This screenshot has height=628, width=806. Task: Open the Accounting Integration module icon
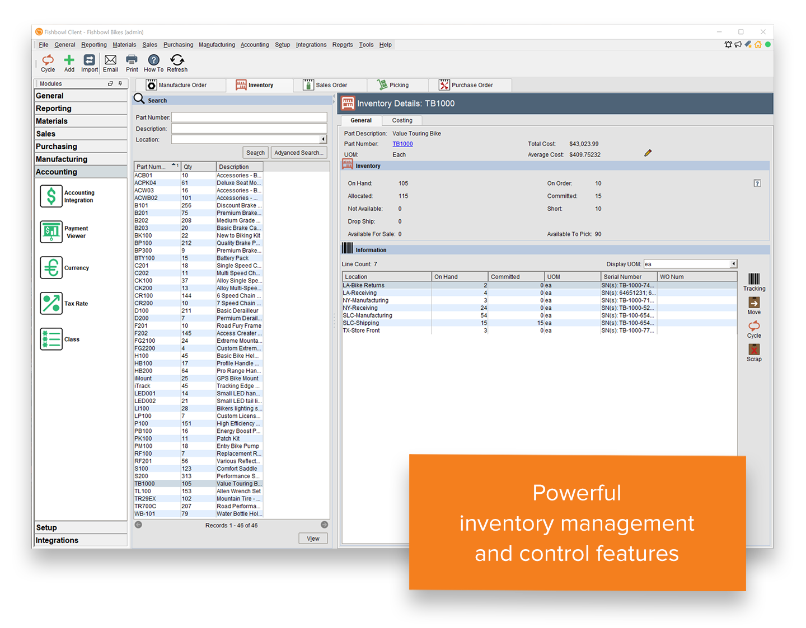(x=50, y=196)
